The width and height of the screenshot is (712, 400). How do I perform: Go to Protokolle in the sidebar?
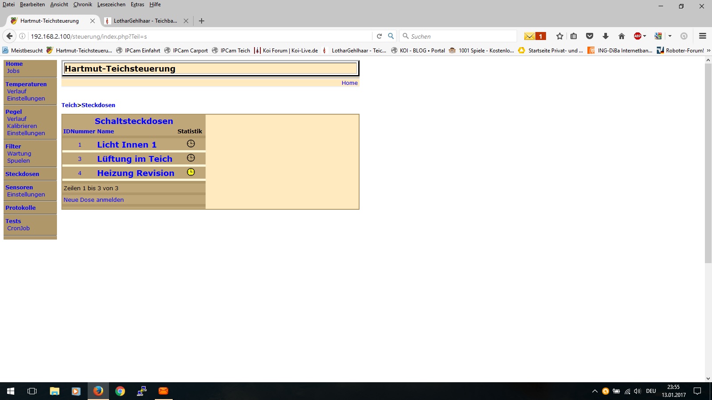(20, 208)
